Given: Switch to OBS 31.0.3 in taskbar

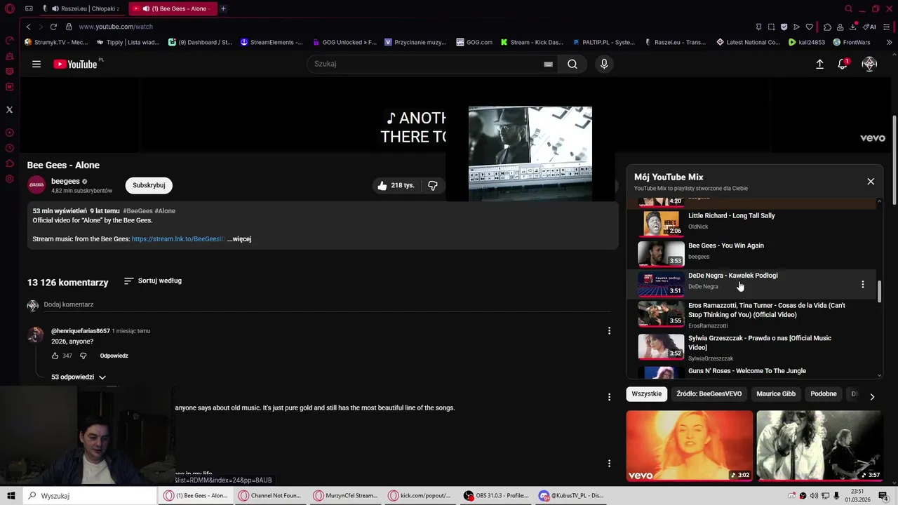Looking at the screenshot, I should pos(496,495).
